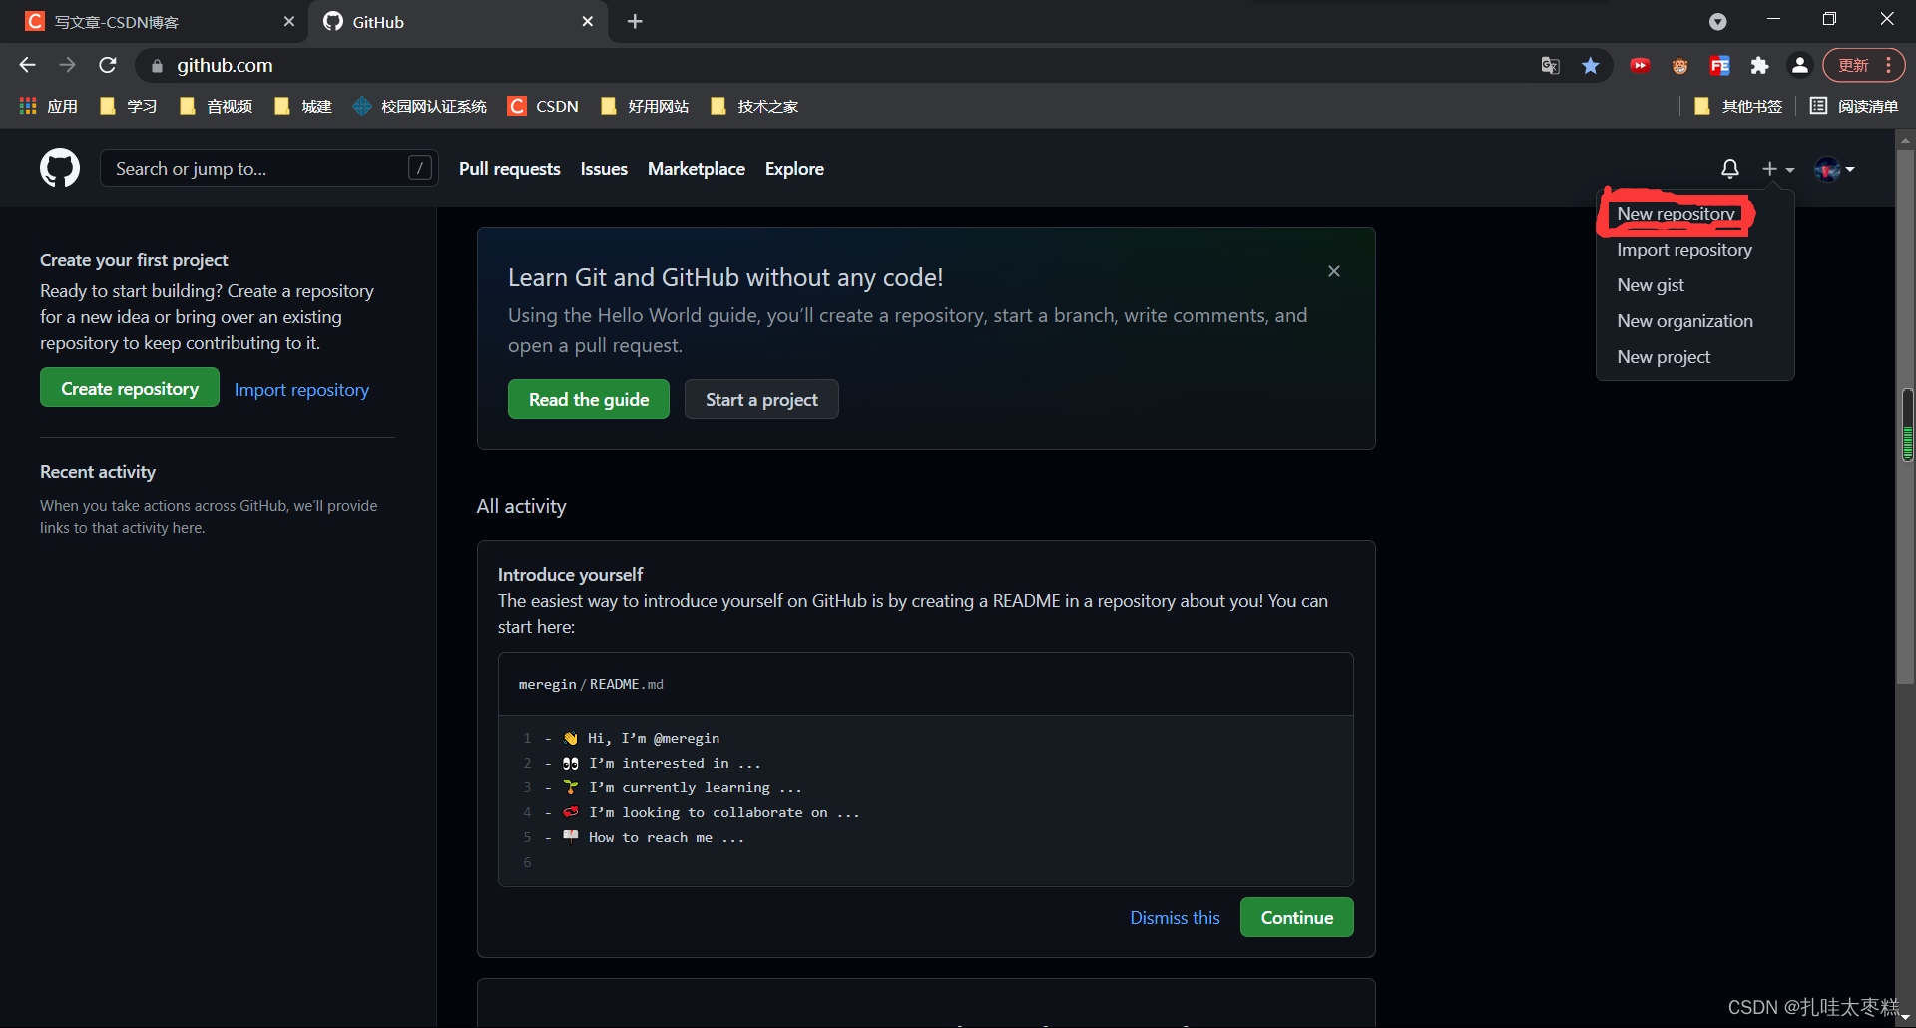This screenshot has width=1916, height=1028.
Task: Click the green Create repository button
Action: (x=130, y=388)
